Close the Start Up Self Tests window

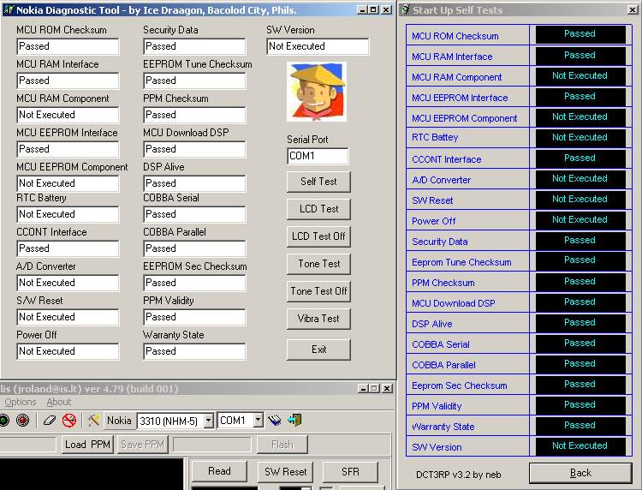(633, 9)
